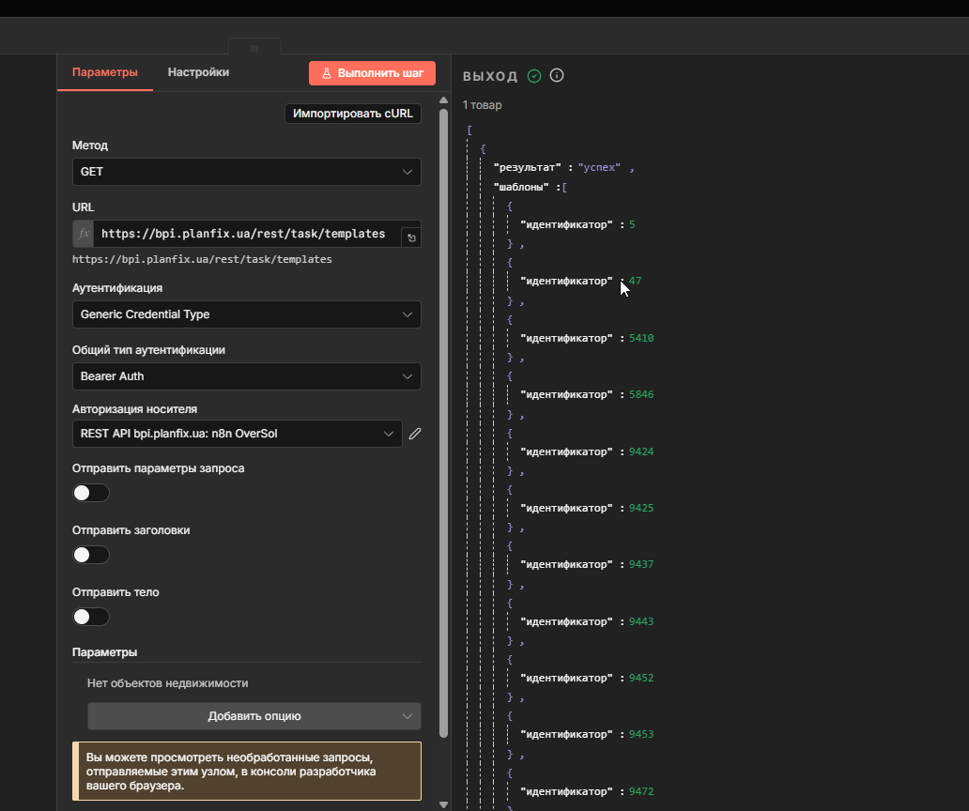Image resolution: width=969 pixels, height=811 pixels.
Task: Select the identifier value 47
Action: [636, 281]
